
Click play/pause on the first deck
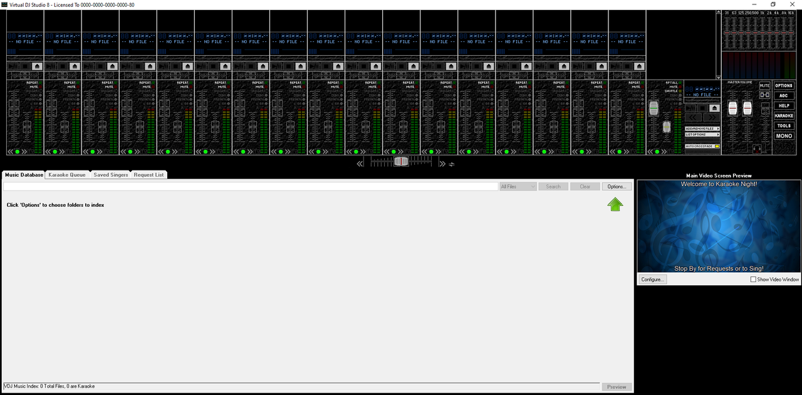point(12,66)
